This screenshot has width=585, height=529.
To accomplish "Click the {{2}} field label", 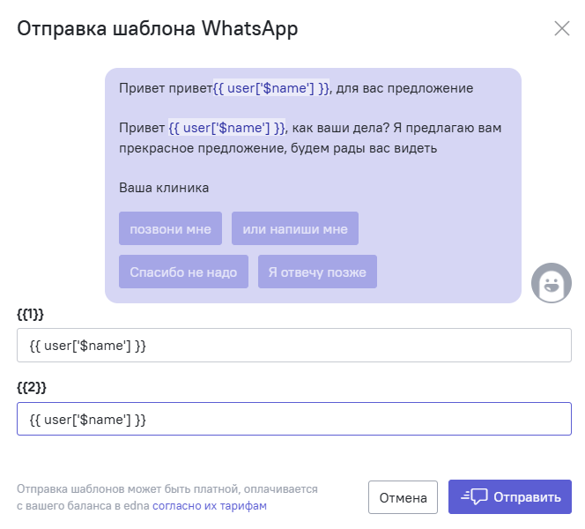I will [32, 387].
